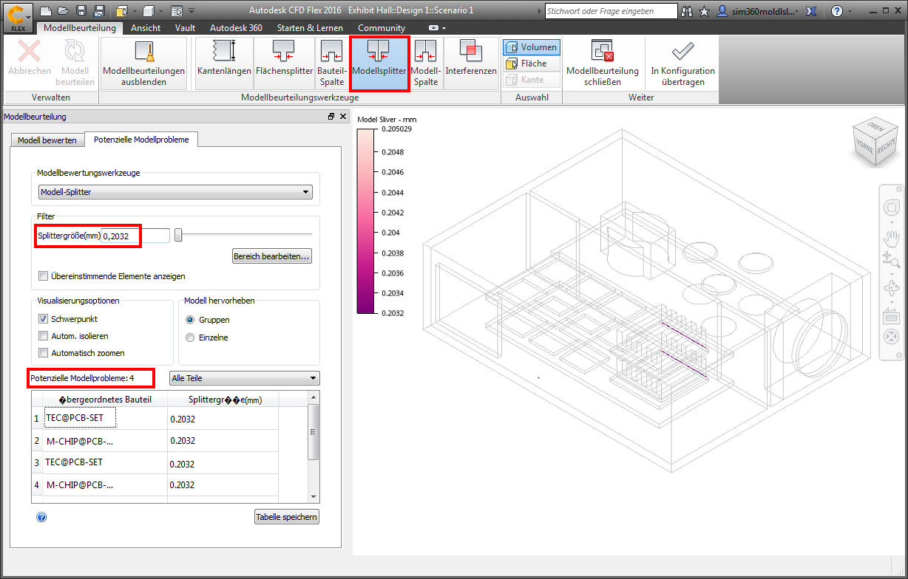Image resolution: width=908 pixels, height=579 pixels.
Task: Click the Model Sliver color legend bar
Action: [366, 221]
